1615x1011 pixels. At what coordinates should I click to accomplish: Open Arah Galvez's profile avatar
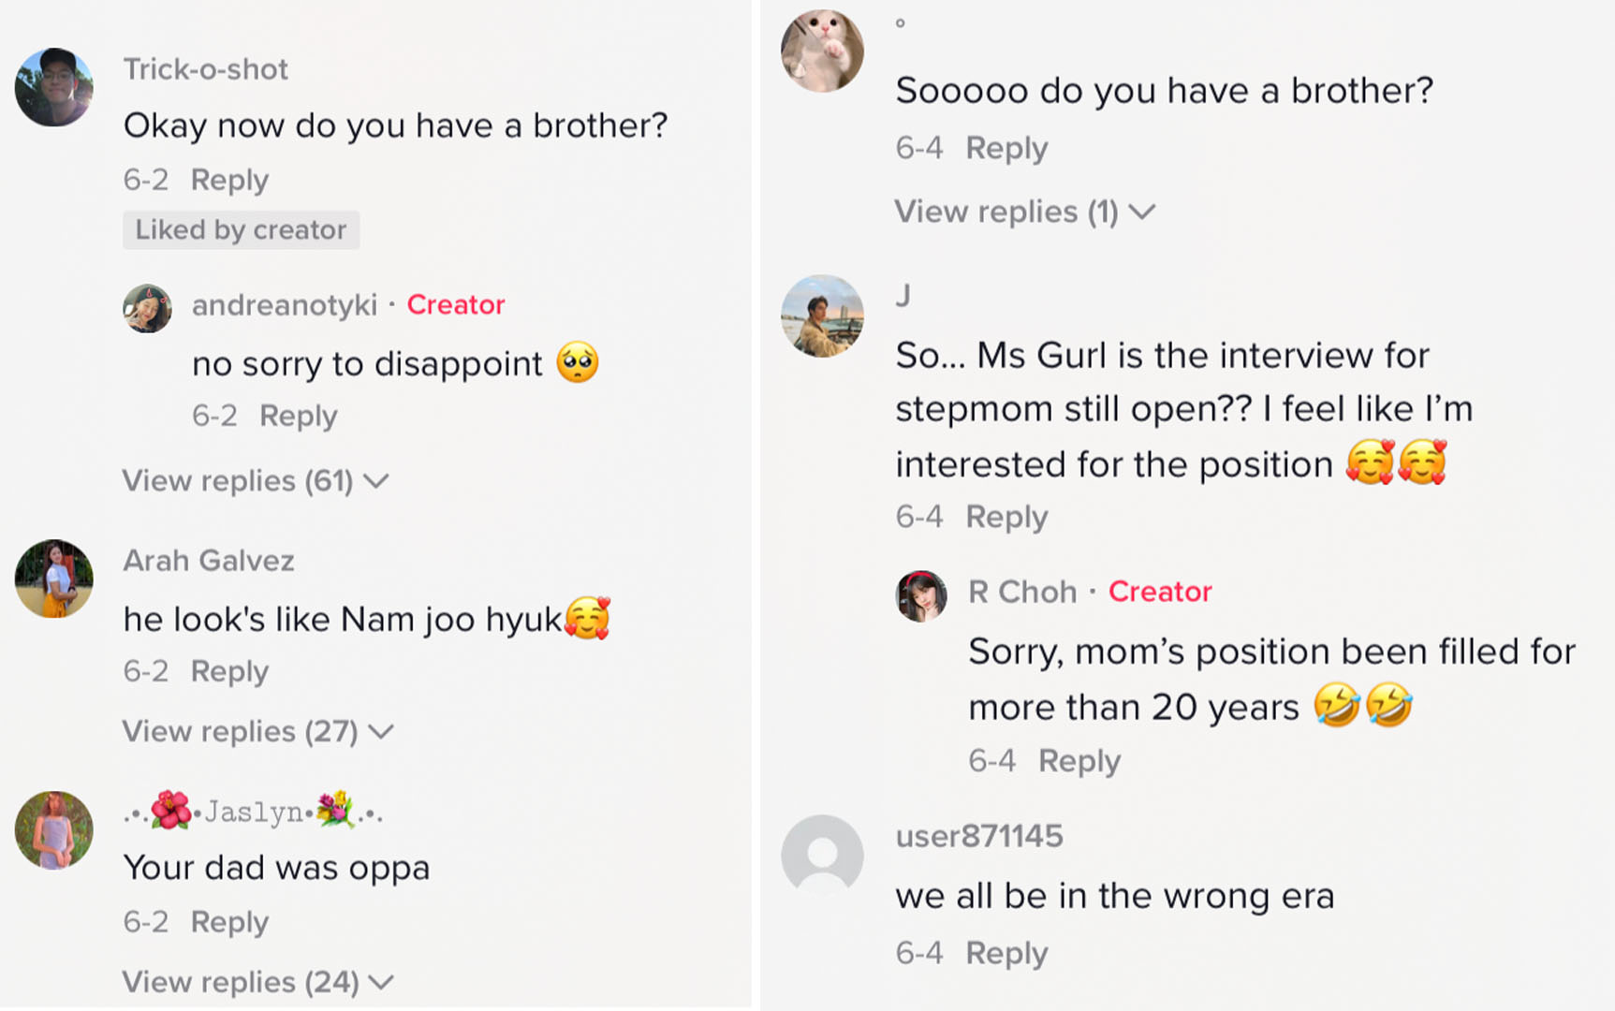[54, 579]
